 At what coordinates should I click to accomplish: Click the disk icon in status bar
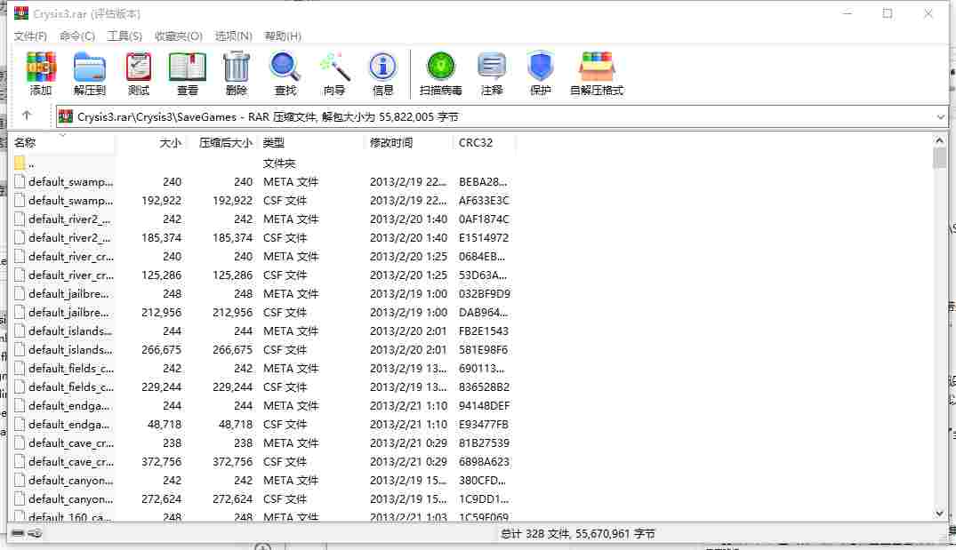click(x=18, y=533)
